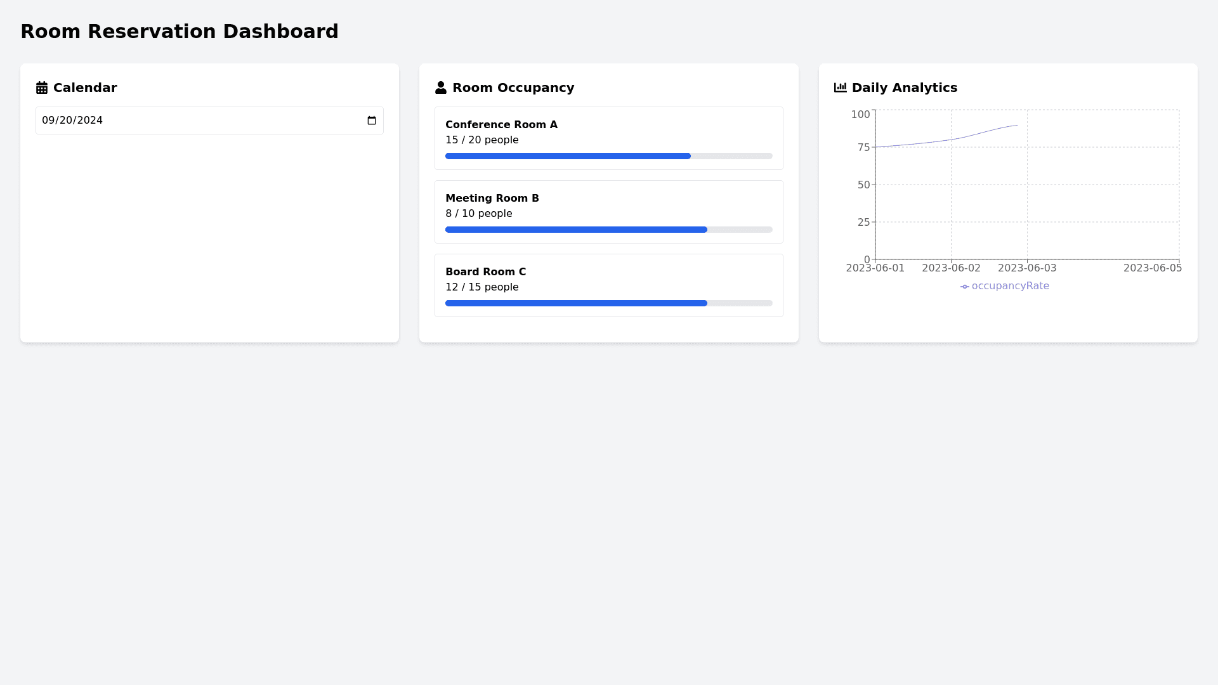This screenshot has height=685, width=1218.
Task: Click the calendar icon beside Calendar heading
Action: 42,88
